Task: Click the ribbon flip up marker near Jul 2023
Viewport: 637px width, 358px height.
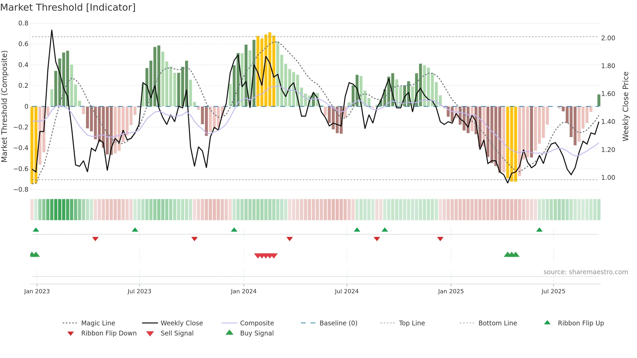Action: [135, 230]
